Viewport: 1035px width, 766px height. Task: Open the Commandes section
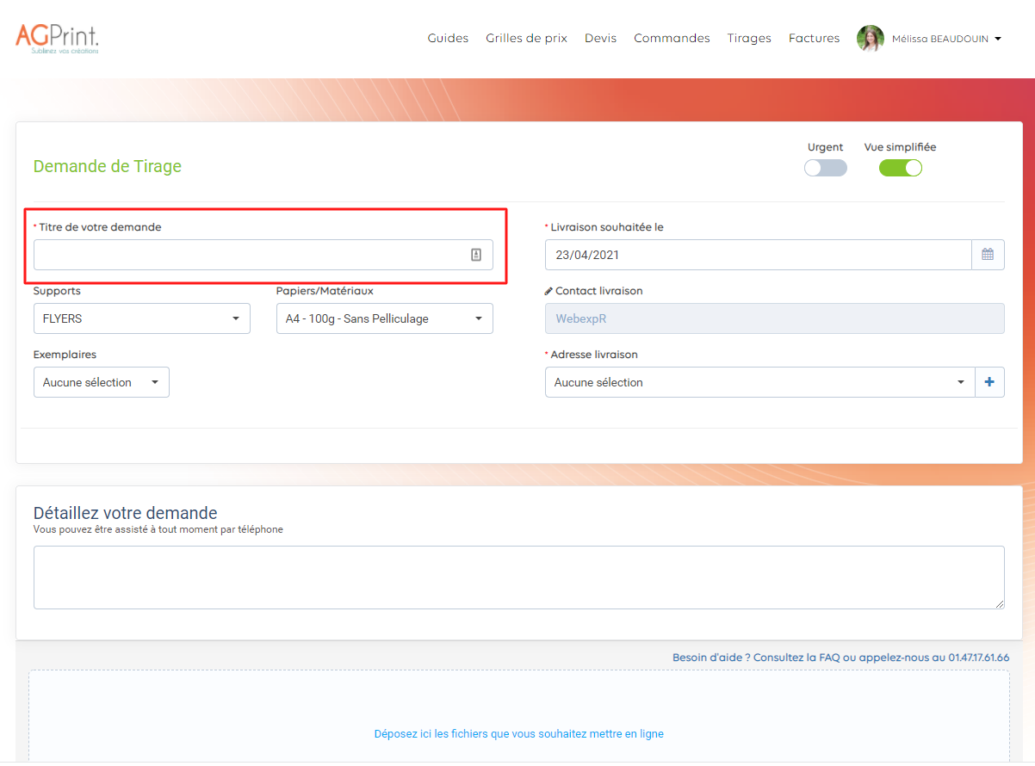click(x=672, y=38)
